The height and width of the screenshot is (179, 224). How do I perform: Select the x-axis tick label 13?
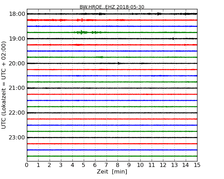pos(174,165)
